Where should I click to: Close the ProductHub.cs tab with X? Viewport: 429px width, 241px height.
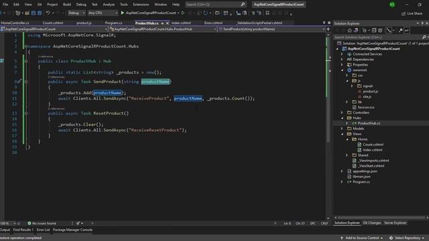(168, 23)
